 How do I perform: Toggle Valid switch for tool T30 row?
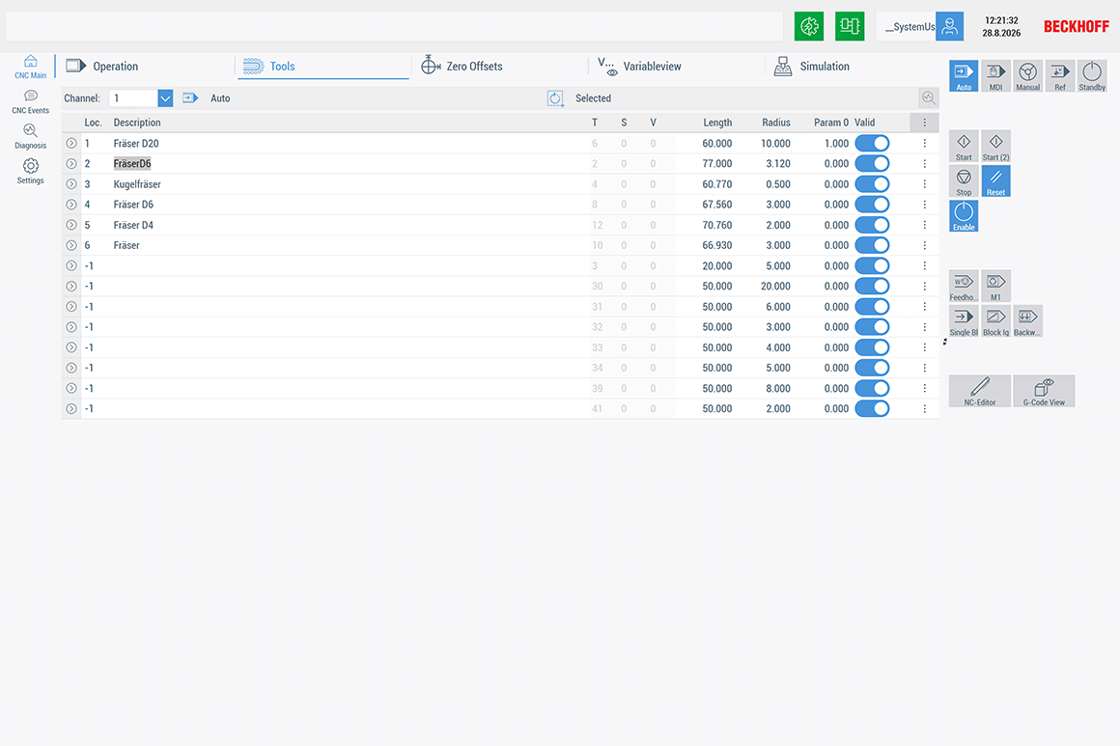pos(872,287)
